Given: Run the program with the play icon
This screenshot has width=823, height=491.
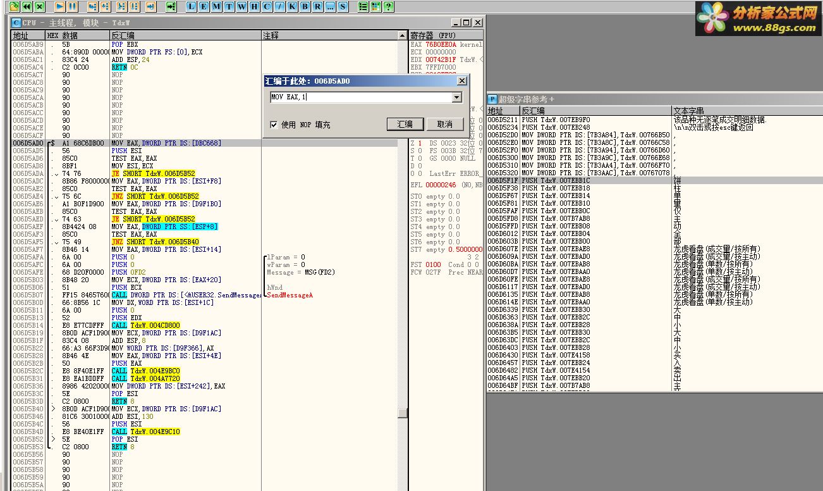Looking at the screenshot, I should click(60, 6).
